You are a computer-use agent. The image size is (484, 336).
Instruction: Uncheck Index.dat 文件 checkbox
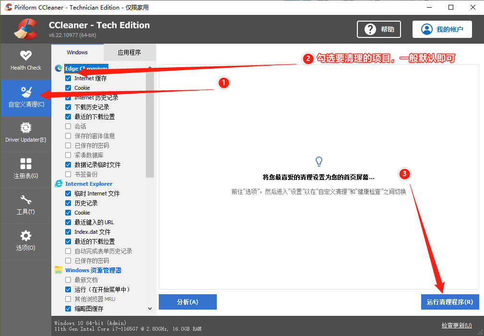68,232
